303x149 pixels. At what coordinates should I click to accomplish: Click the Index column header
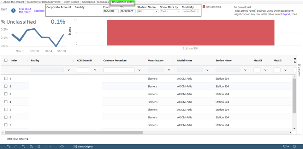pos(14,60)
